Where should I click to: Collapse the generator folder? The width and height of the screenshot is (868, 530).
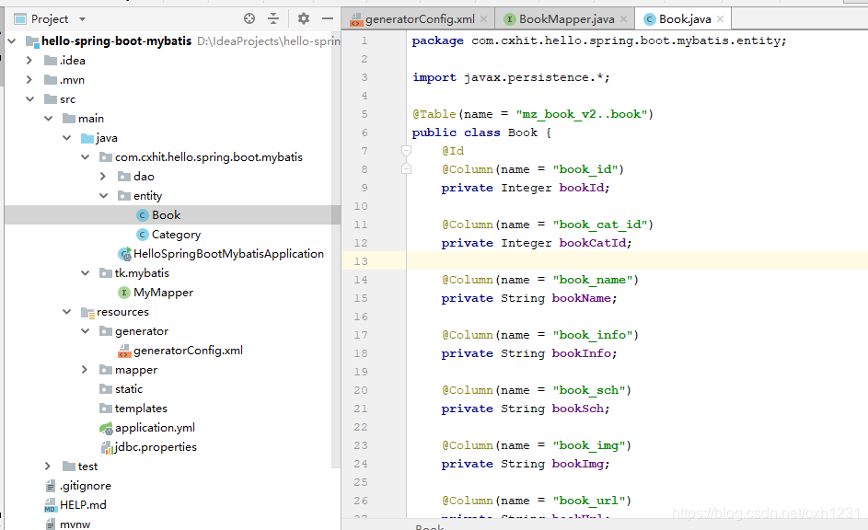85,331
